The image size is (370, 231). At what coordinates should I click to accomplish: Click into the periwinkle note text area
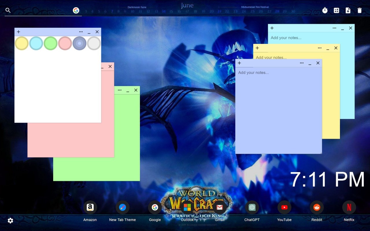(279, 110)
